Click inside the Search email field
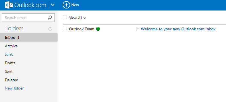This screenshot has width=226, height=102. tap(25, 18)
